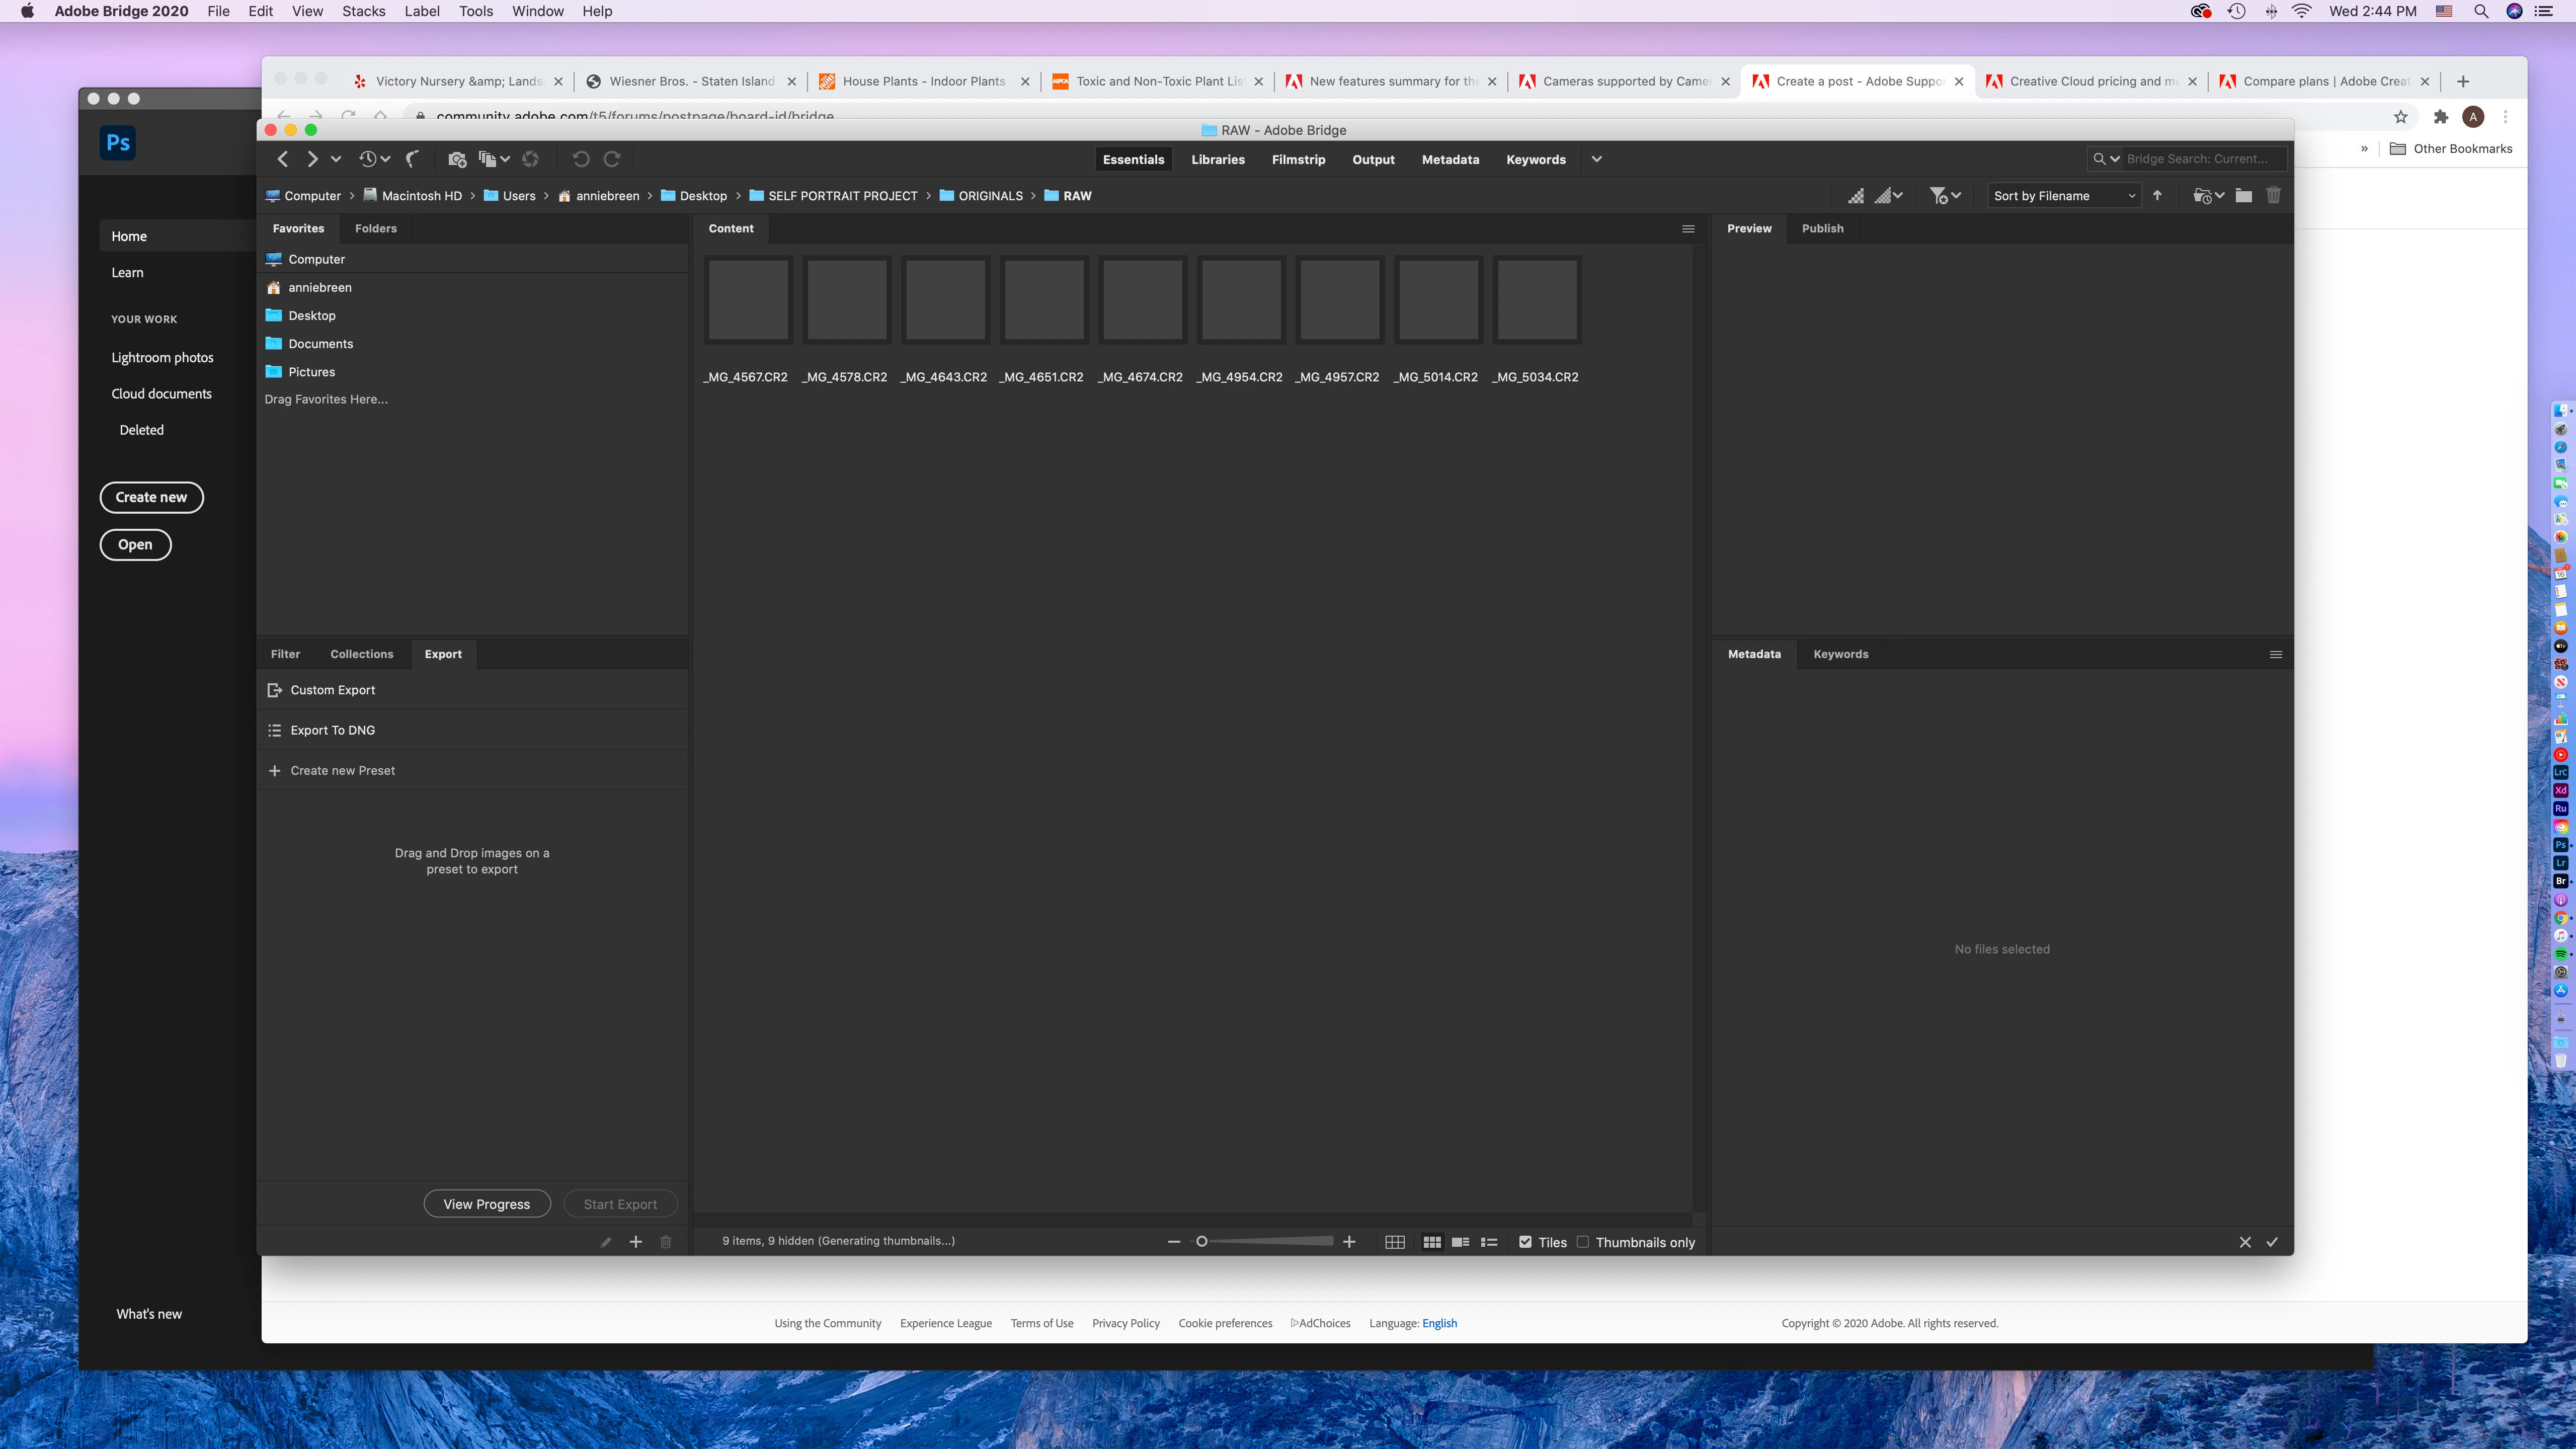Open the Stacks menu
Viewport: 2576px width, 1449px height.
tap(363, 11)
